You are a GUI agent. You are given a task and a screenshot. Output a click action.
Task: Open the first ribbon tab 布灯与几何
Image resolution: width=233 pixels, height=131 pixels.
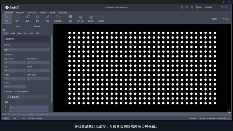pos(8,13)
